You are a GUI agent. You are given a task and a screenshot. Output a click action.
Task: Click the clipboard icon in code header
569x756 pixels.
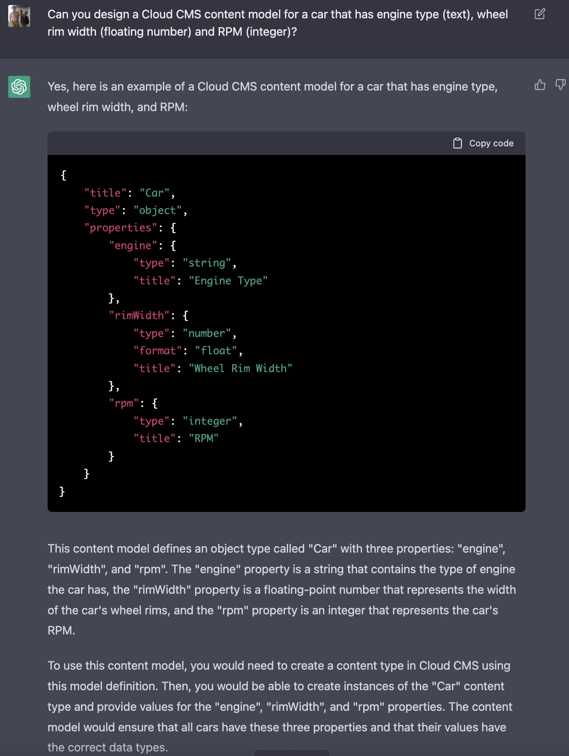(457, 144)
